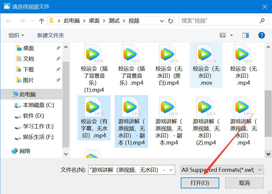
Task: Select file 游戏讲解（原视频、无水印）.mp4
Action: click(243, 121)
